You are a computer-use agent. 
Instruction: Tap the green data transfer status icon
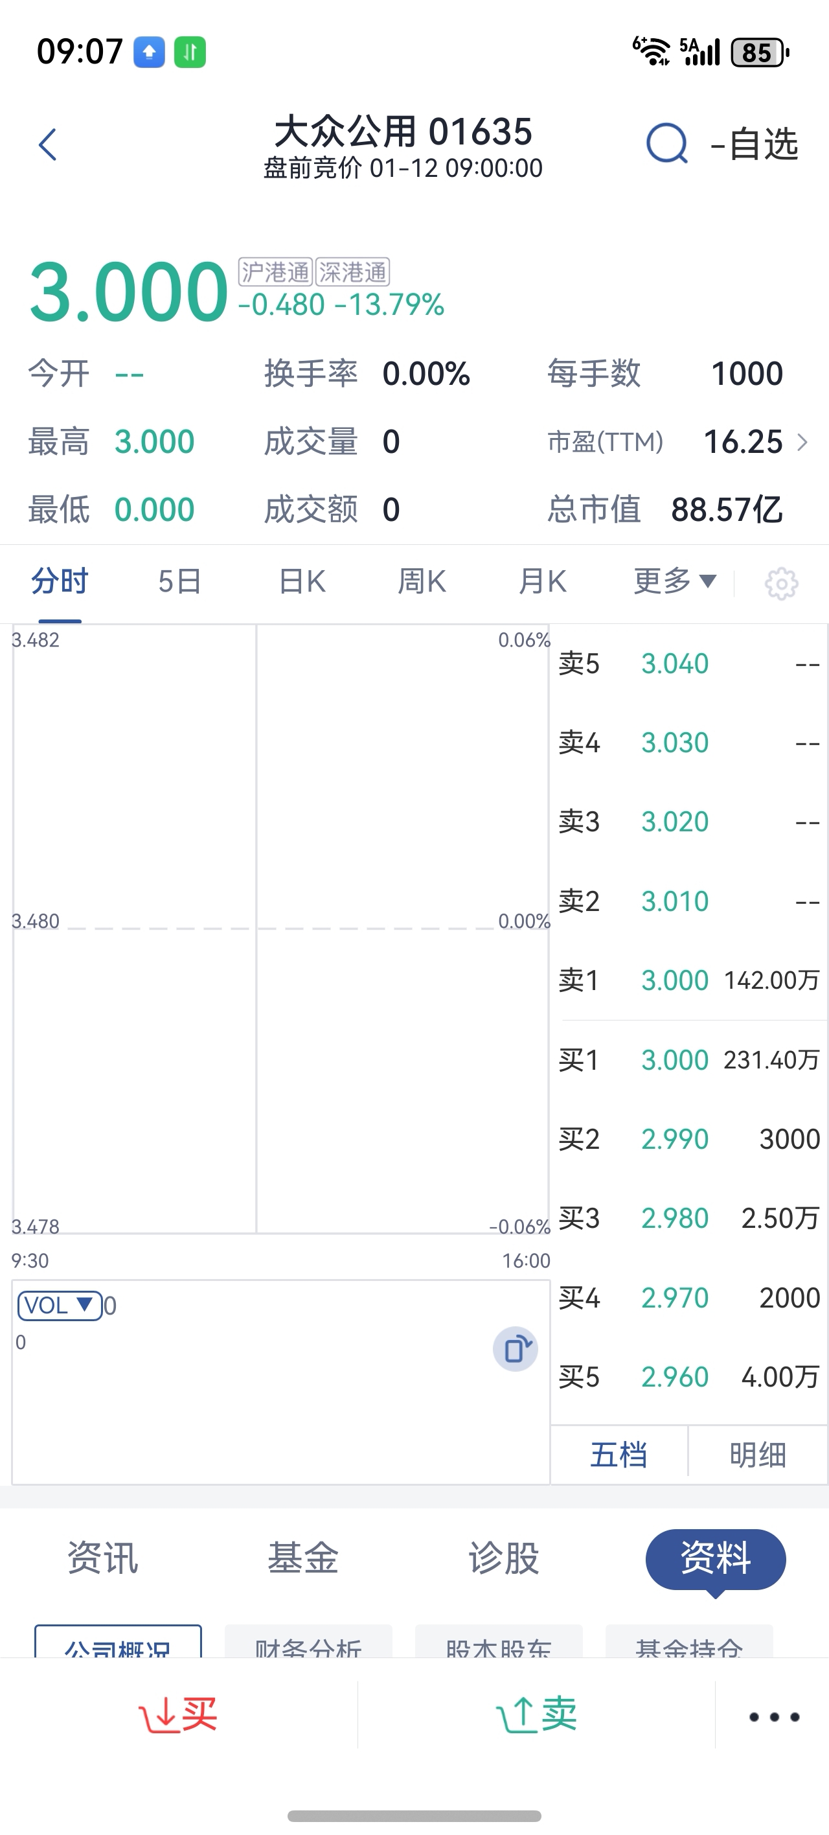tap(190, 52)
